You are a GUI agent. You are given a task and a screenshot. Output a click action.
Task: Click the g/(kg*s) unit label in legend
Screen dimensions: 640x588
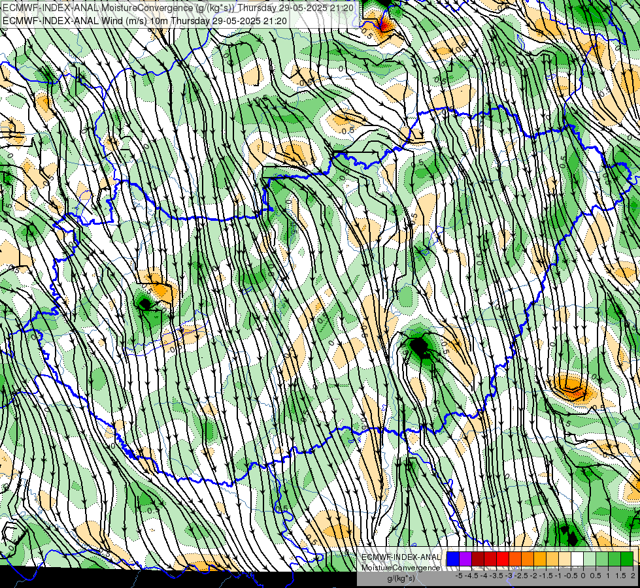pyautogui.click(x=401, y=579)
